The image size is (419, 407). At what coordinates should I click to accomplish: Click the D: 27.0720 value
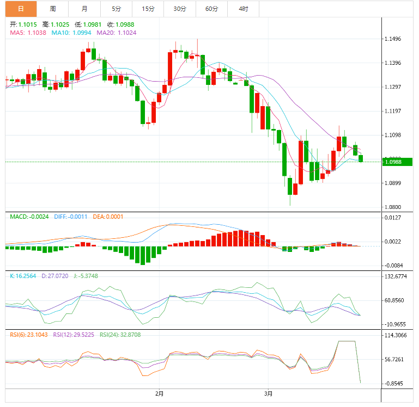[55, 276]
